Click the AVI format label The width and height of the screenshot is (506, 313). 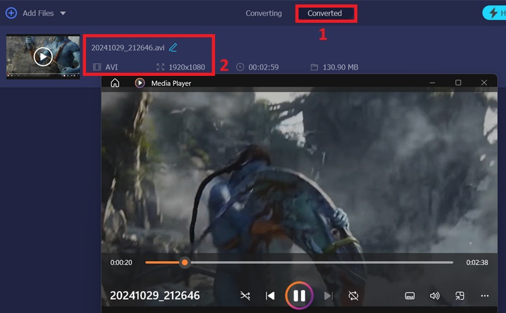[111, 67]
